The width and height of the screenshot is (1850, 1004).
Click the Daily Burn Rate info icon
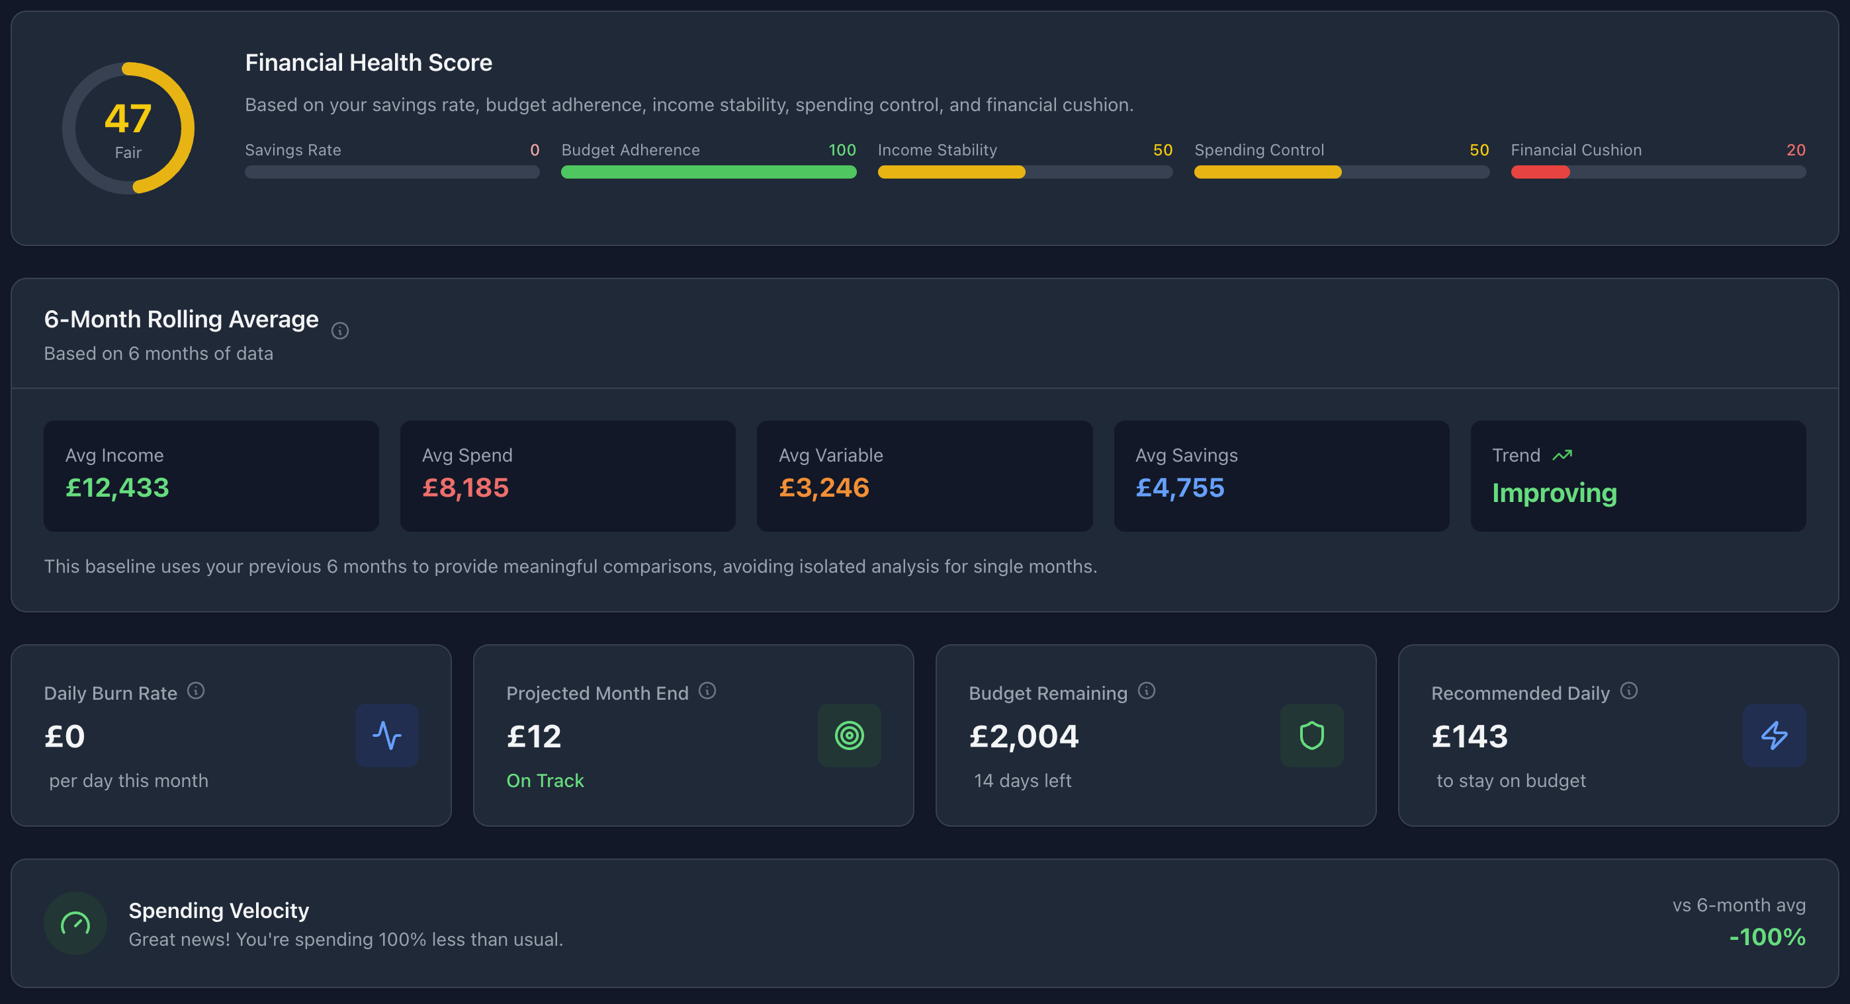point(195,691)
